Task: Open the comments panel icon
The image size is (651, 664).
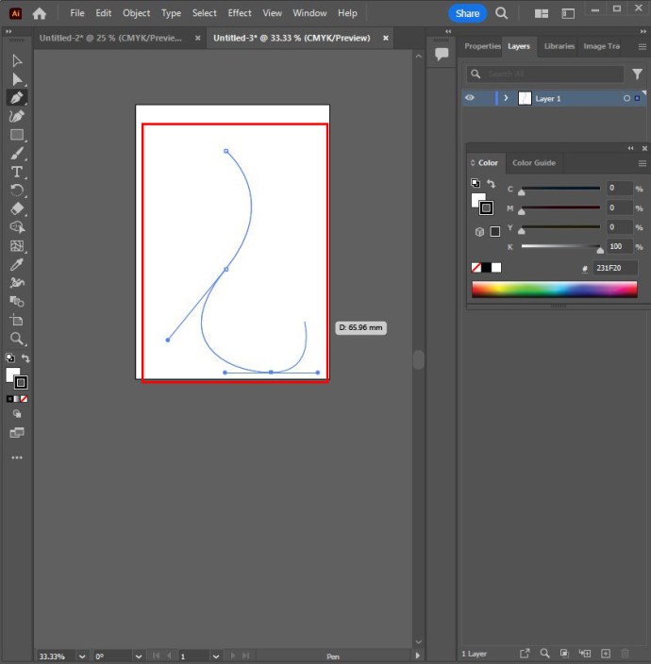Action: point(441,54)
